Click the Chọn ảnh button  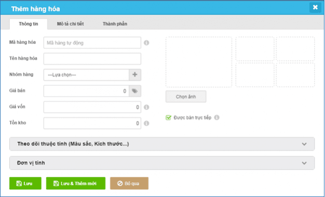tap(186, 97)
